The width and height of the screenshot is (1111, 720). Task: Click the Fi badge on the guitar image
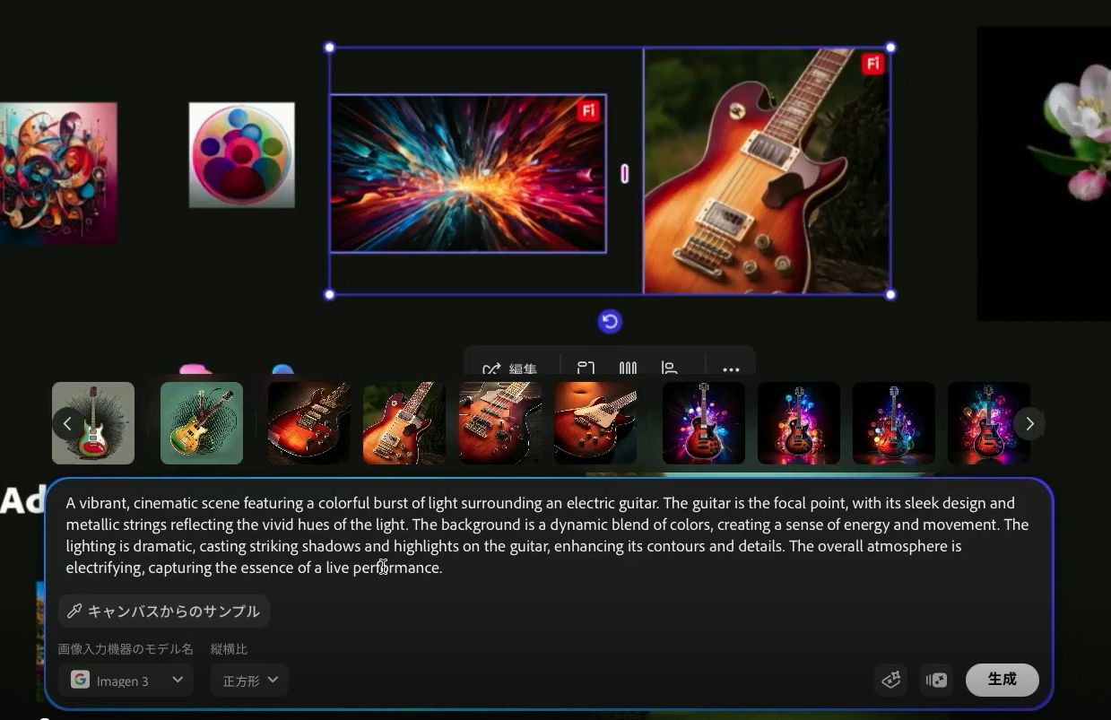[x=872, y=64]
